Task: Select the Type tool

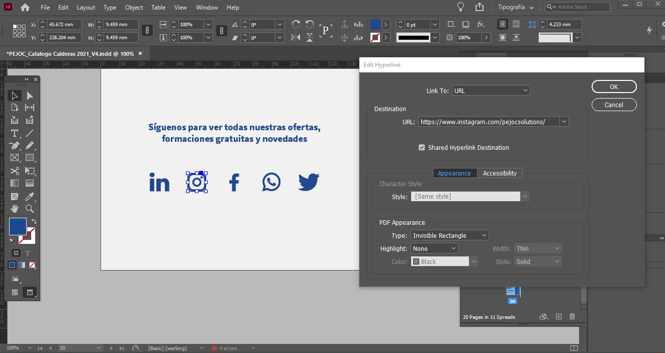Action: tap(15, 133)
